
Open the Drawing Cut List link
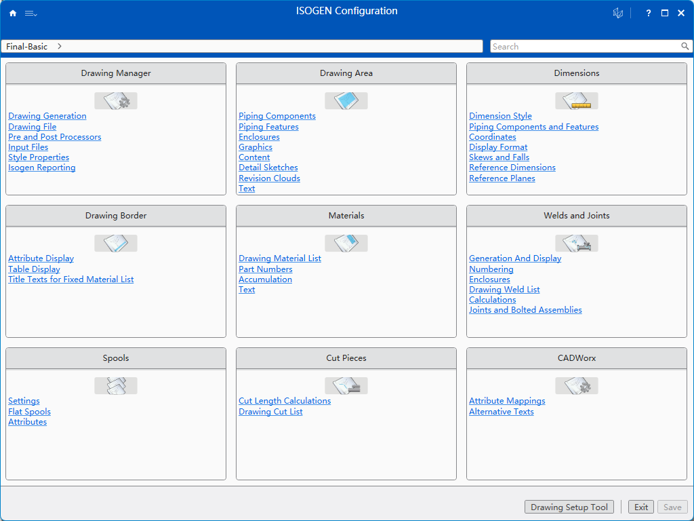[270, 412]
